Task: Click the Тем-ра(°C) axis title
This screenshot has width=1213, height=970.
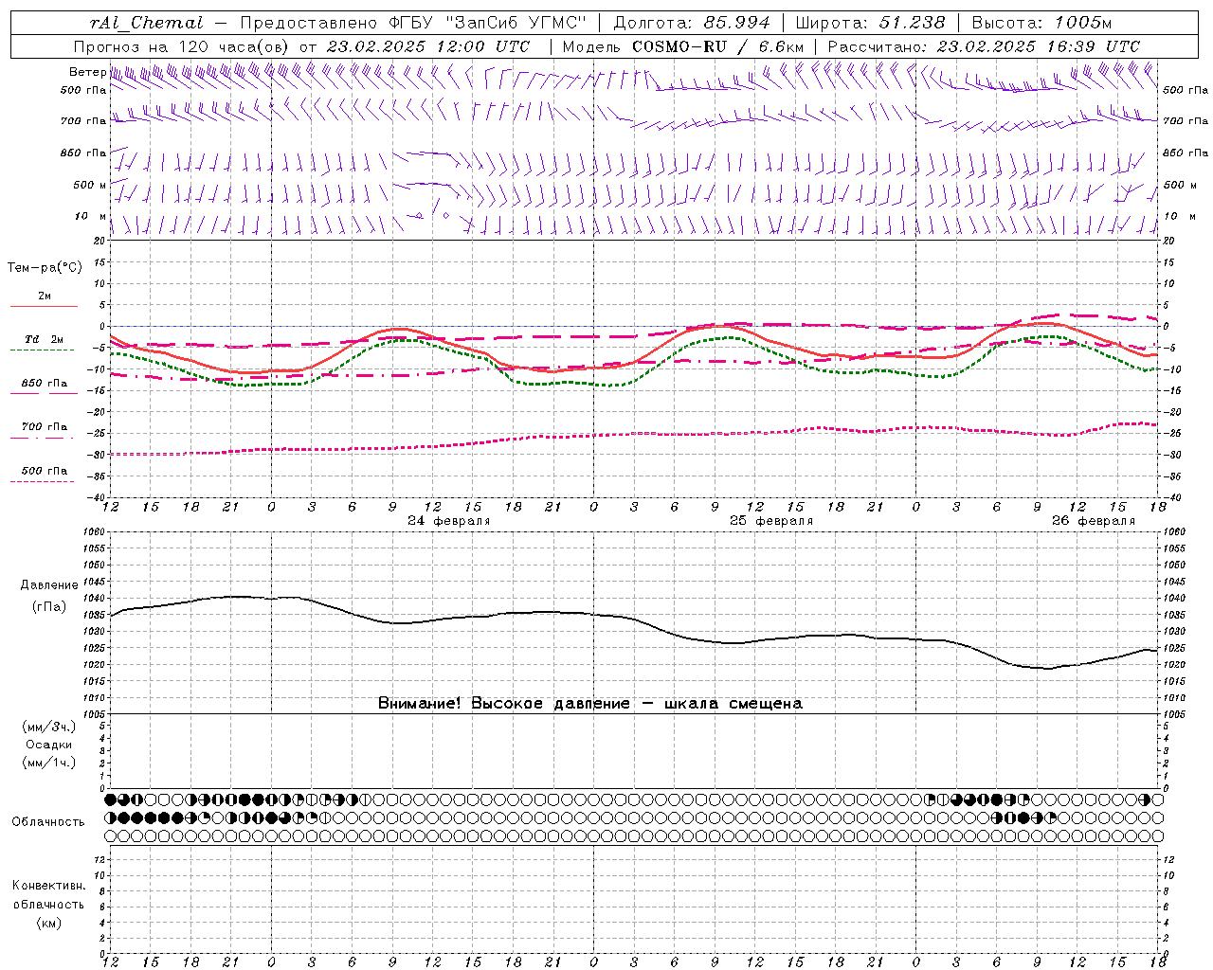Action: [45, 268]
